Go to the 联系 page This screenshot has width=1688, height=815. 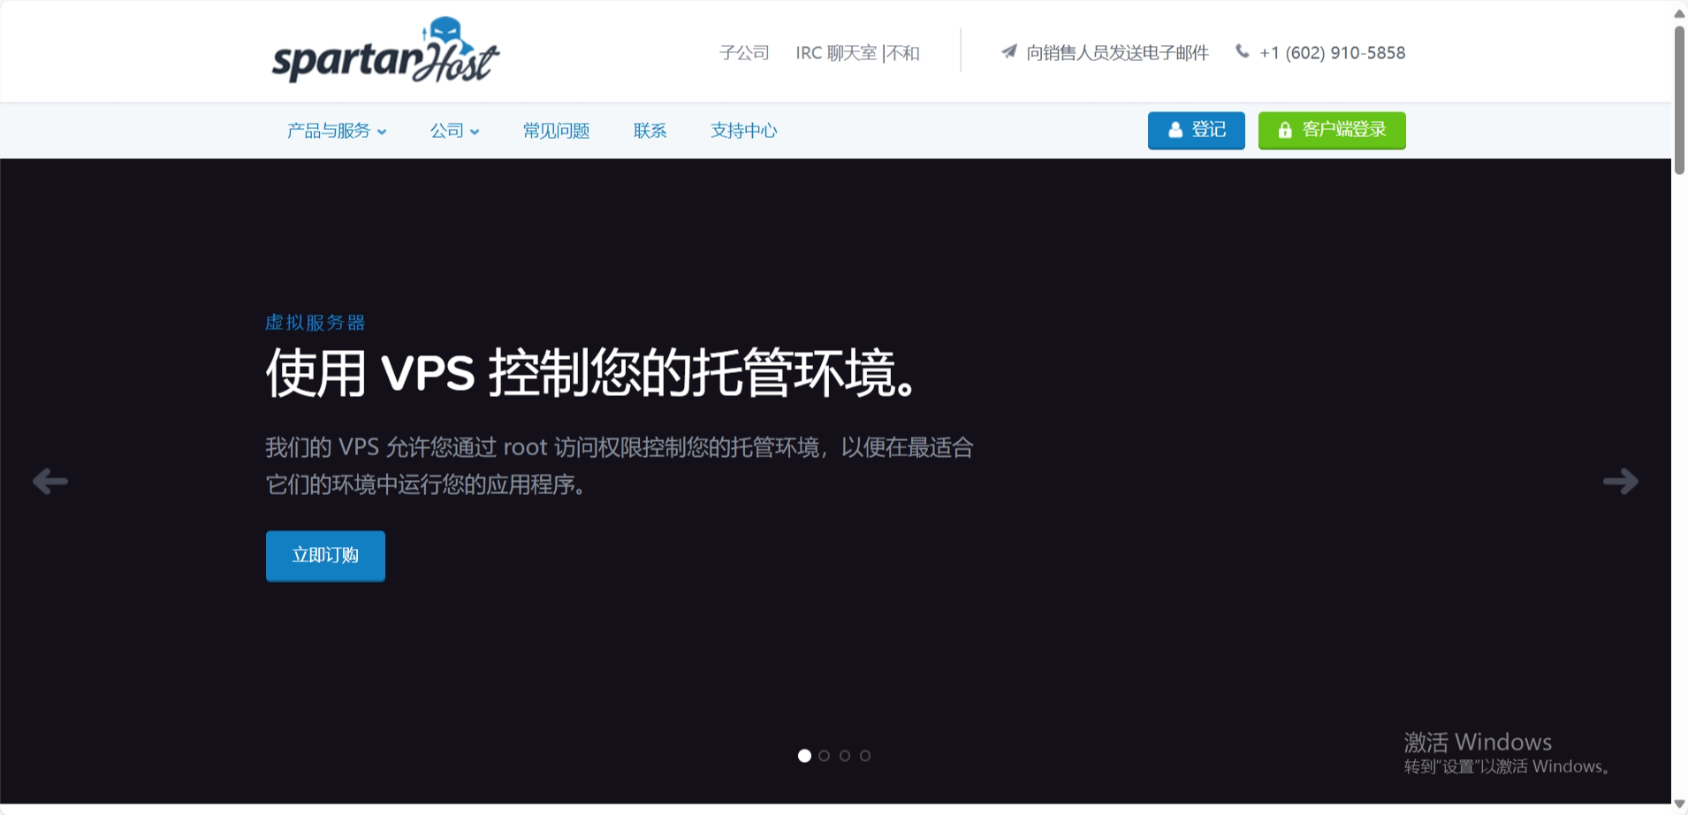pos(650,131)
